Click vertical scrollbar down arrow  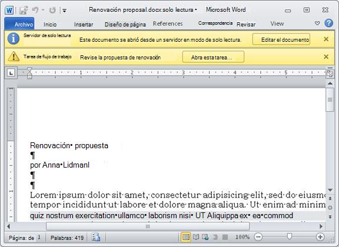(330, 190)
